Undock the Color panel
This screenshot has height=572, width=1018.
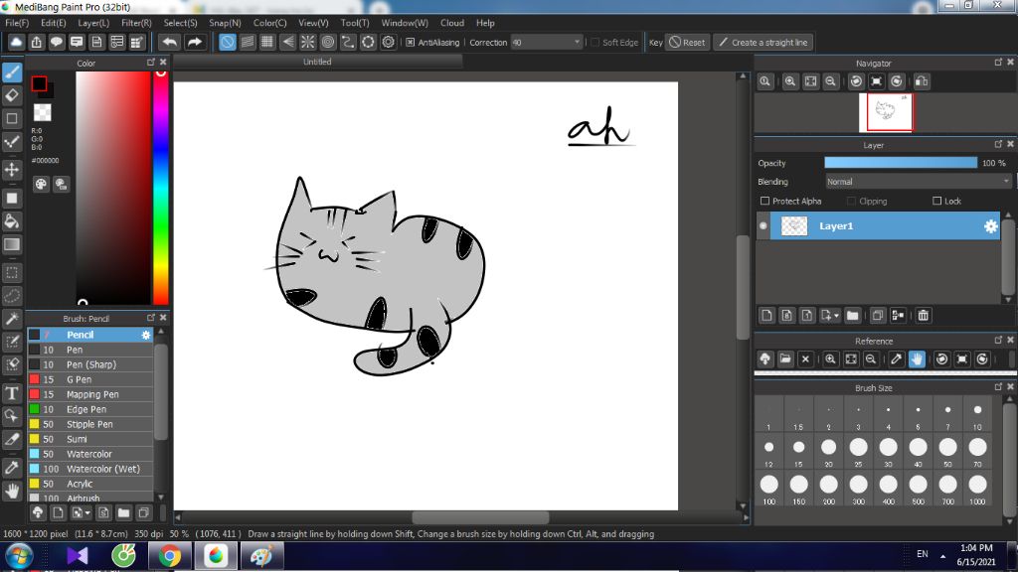(151, 63)
